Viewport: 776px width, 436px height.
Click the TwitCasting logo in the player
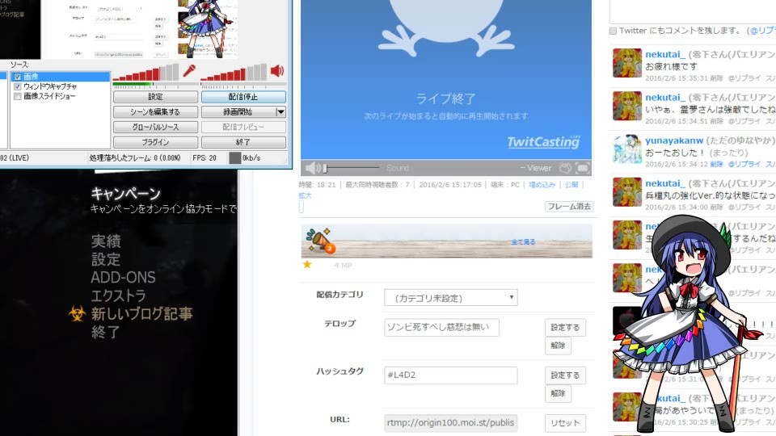click(543, 142)
